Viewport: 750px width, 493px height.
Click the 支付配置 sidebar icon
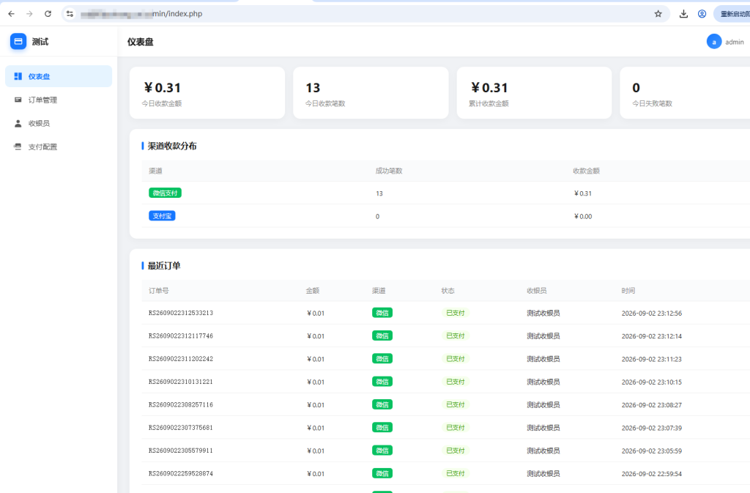[18, 147]
